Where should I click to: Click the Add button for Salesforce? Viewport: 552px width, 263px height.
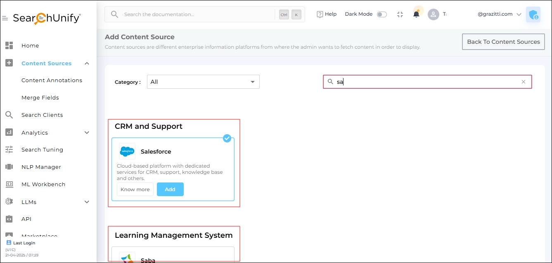click(x=170, y=190)
